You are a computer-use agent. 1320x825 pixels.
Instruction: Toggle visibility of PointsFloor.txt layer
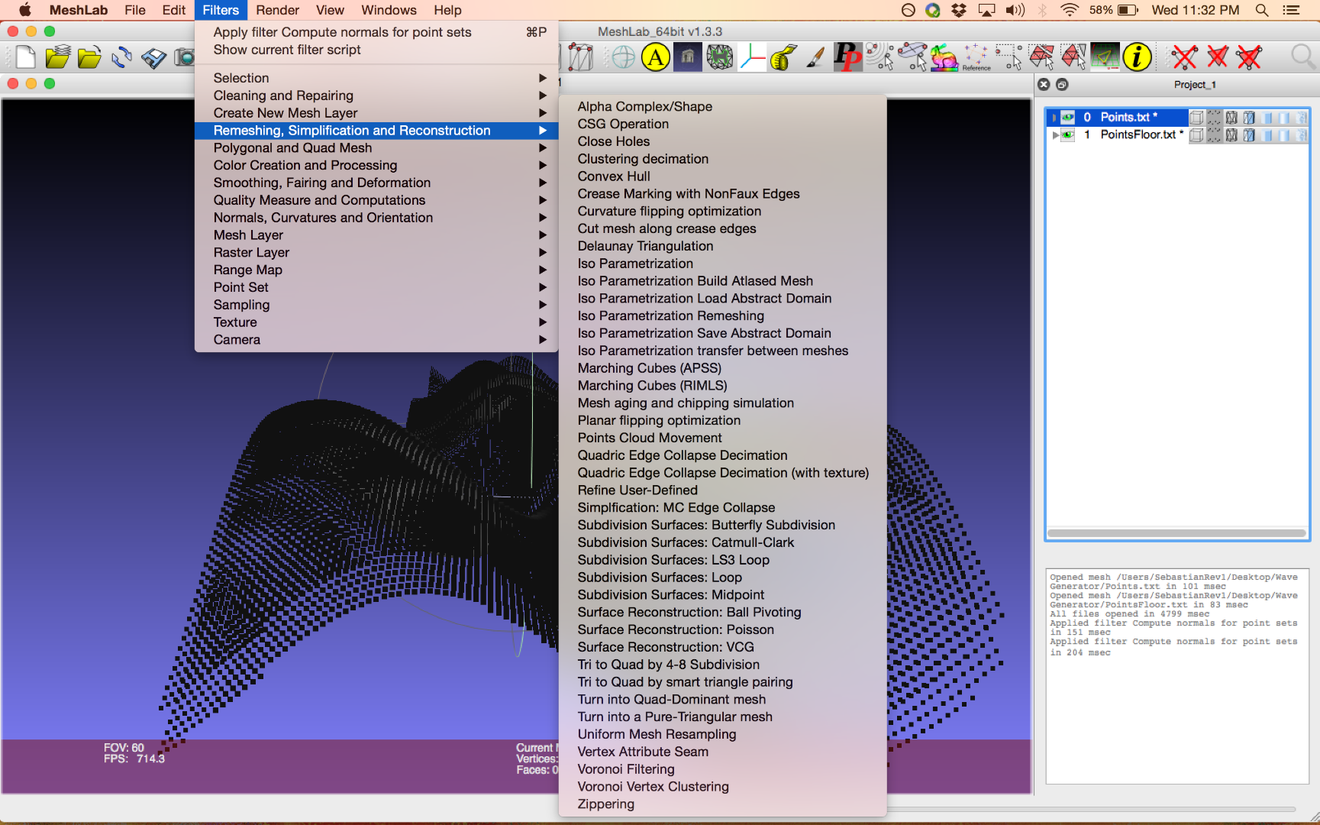1067,134
